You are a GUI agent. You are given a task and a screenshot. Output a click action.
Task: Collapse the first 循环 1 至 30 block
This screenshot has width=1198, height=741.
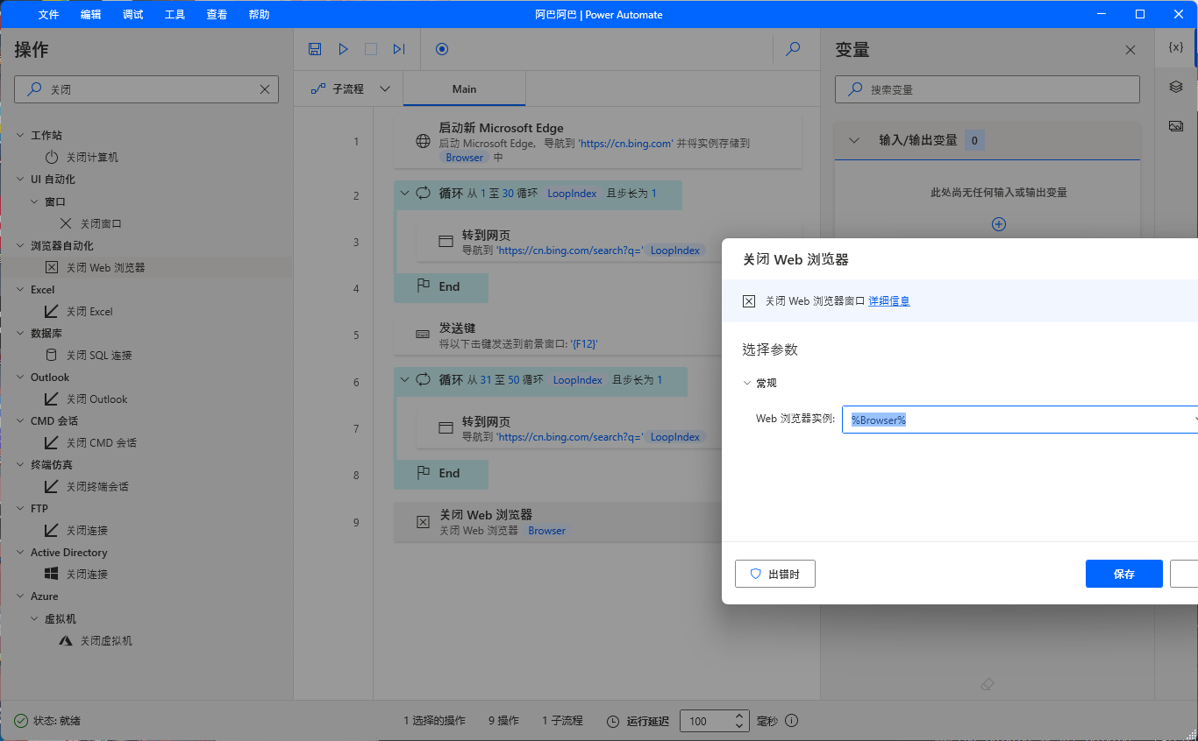(406, 194)
